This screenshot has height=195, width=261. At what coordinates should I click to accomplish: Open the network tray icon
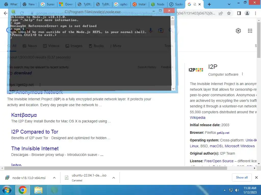pos(231,190)
